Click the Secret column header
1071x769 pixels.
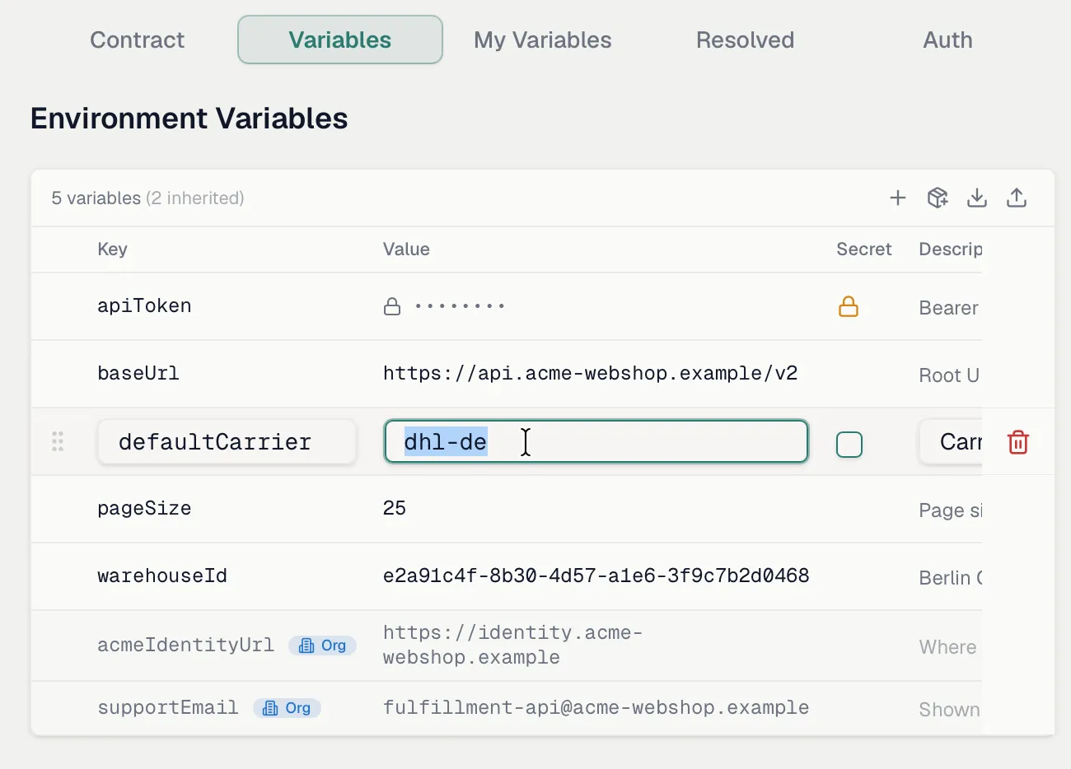click(864, 249)
